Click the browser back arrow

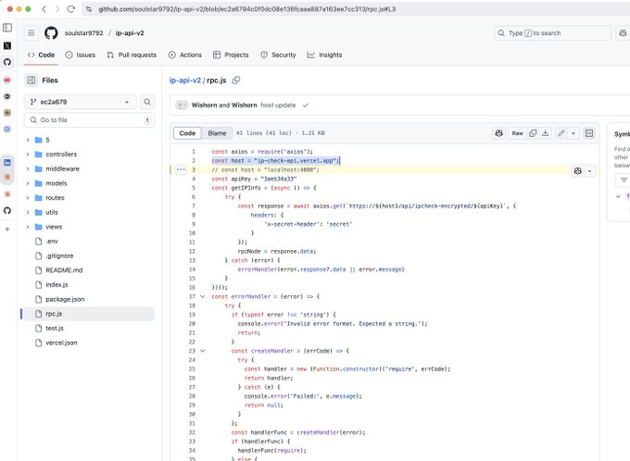click(44, 9)
